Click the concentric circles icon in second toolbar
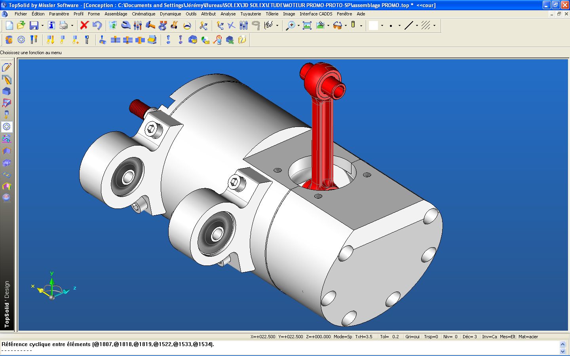The image size is (570, 356). (x=21, y=40)
